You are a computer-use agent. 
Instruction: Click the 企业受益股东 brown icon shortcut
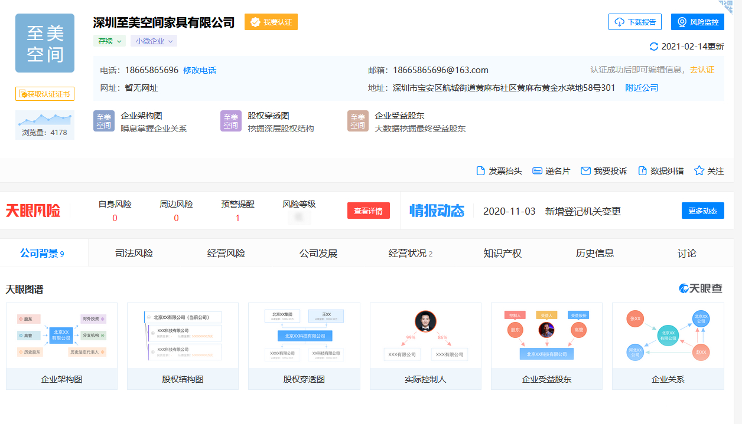pos(358,121)
